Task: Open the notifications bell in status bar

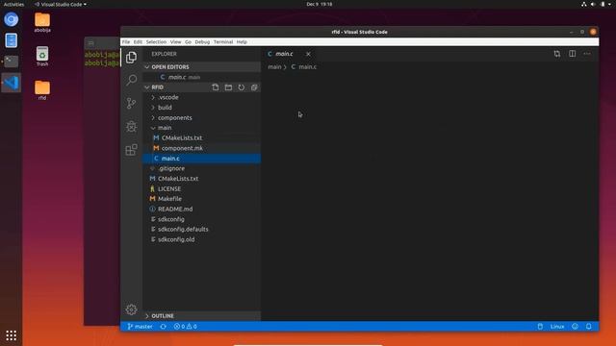Action: tap(588, 327)
